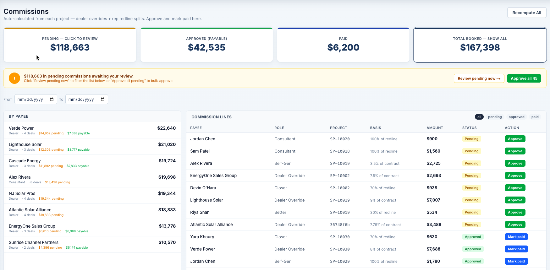Click the Commissions page heading
The image size is (550, 270).
(x=26, y=11)
